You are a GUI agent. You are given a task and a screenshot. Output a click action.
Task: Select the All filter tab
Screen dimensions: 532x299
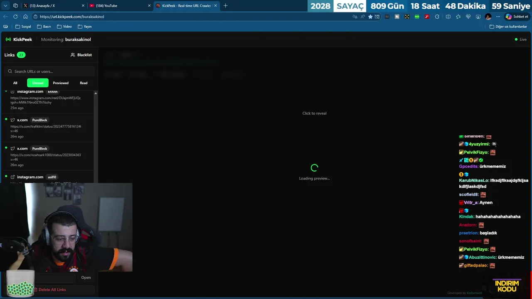coord(15,83)
